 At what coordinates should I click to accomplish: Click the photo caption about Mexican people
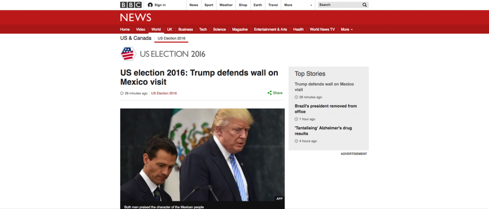tap(164, 207)
